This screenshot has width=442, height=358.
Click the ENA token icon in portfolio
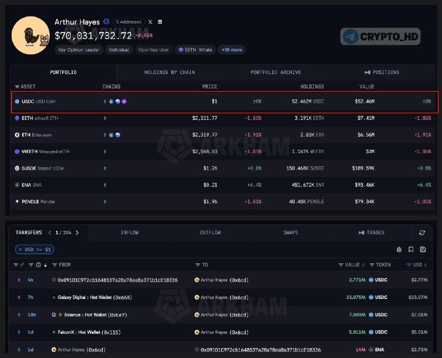17,185
